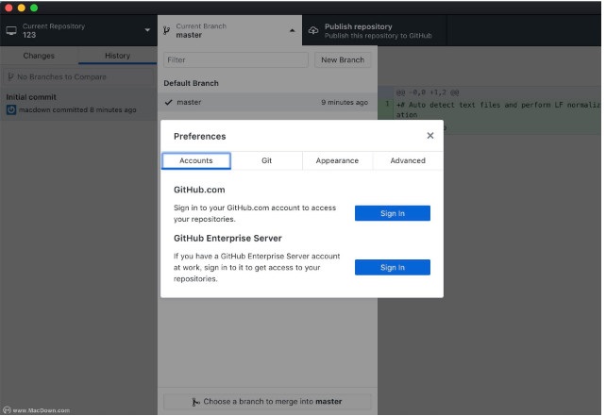The height and width of the screenshot is (416, 606).
Task: Click the green maximize window button
Action: tap(34, 8)
